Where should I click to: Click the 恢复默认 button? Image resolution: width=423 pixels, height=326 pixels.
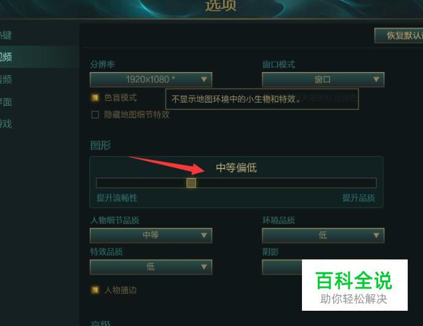(399, 35)
